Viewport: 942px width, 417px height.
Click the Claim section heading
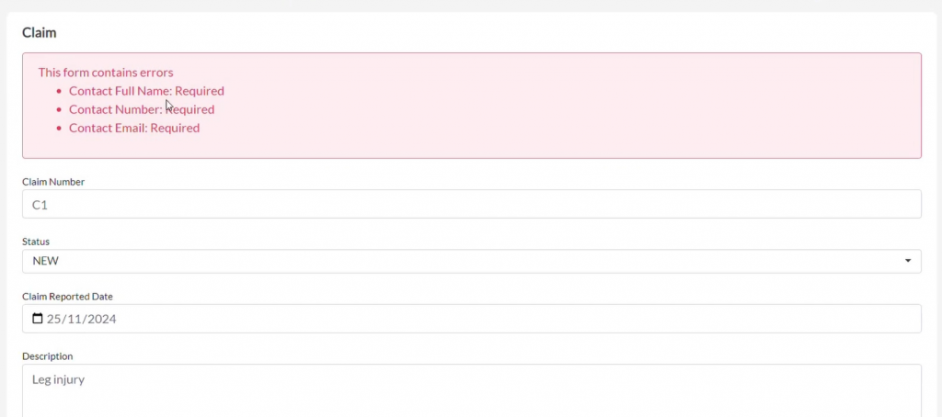point(40,32)
